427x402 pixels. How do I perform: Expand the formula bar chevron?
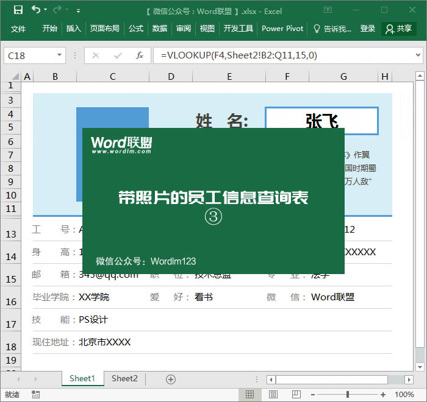click(x=418, y=55)
